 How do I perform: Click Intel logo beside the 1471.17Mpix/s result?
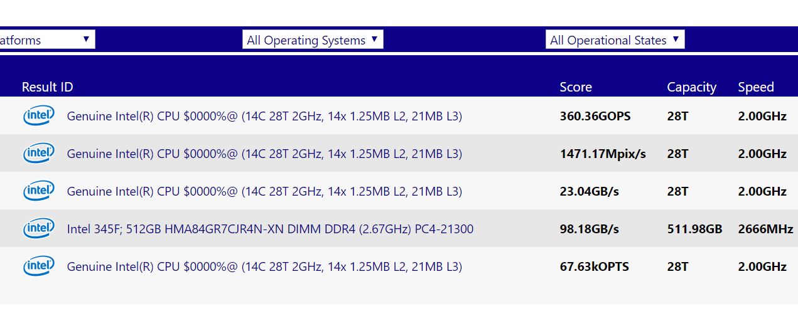click(39, 154)
